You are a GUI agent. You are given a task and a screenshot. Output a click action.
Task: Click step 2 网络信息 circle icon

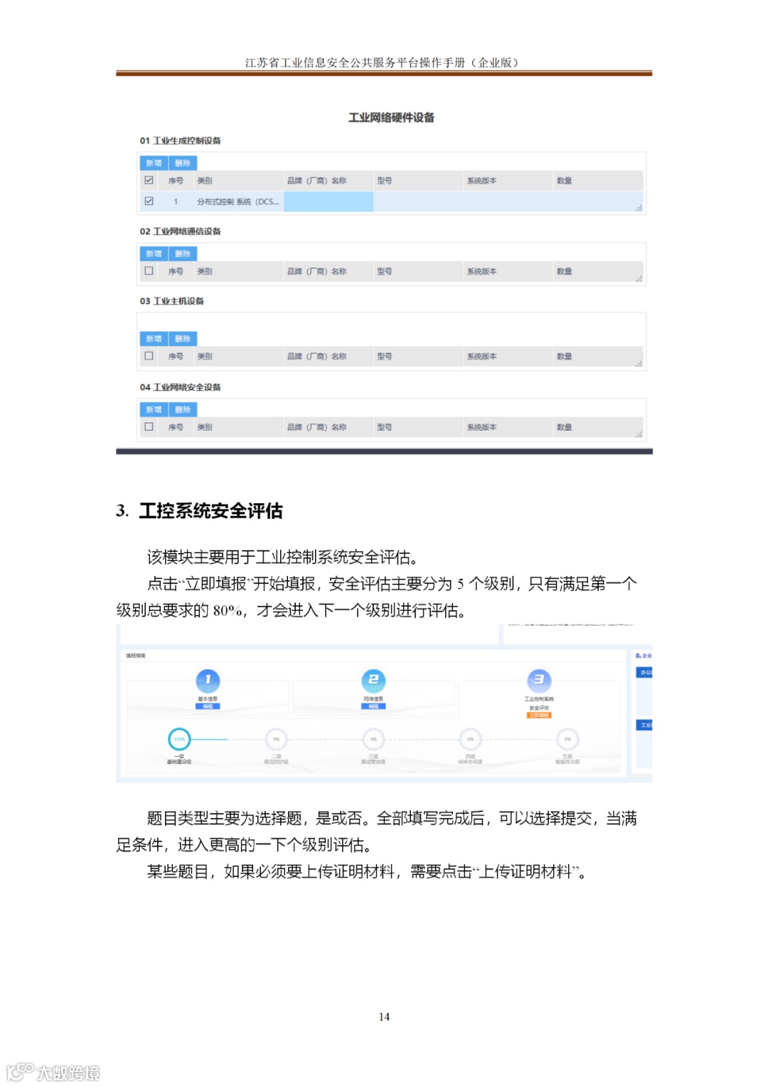point(373,681)
